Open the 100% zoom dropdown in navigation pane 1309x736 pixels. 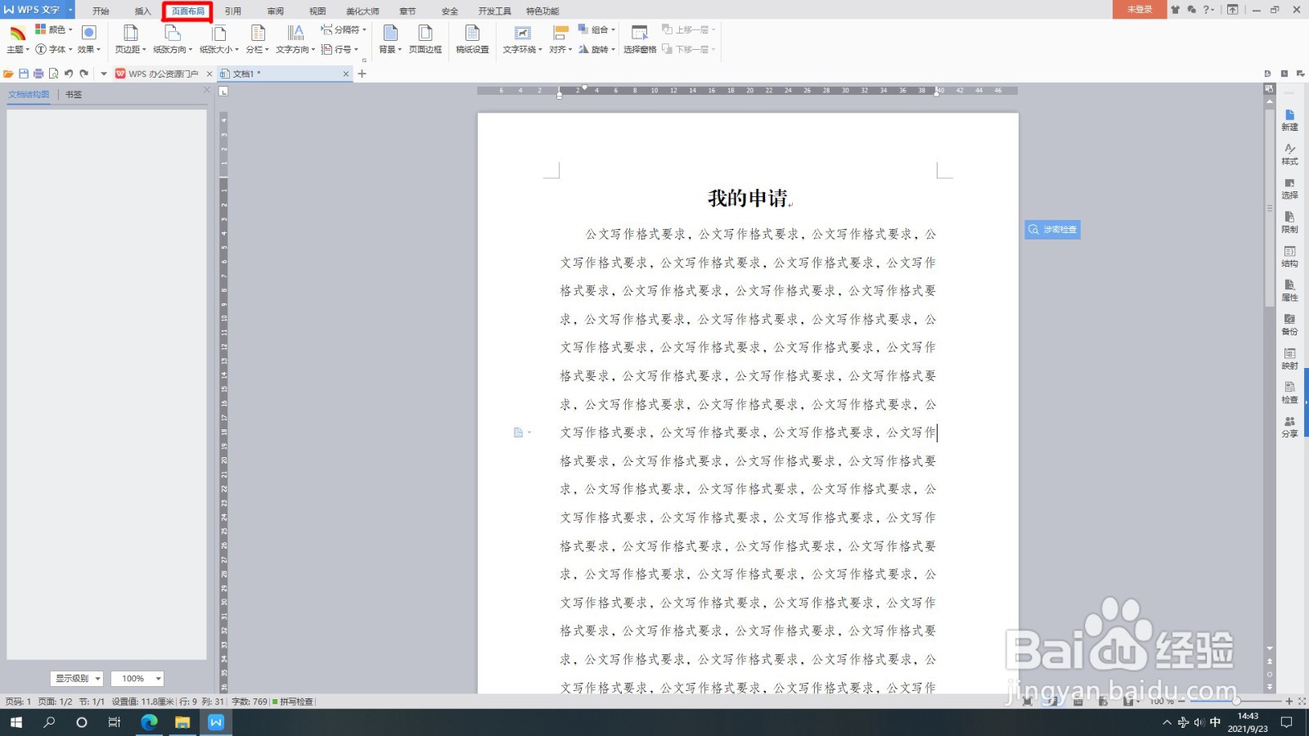point(137,678)
